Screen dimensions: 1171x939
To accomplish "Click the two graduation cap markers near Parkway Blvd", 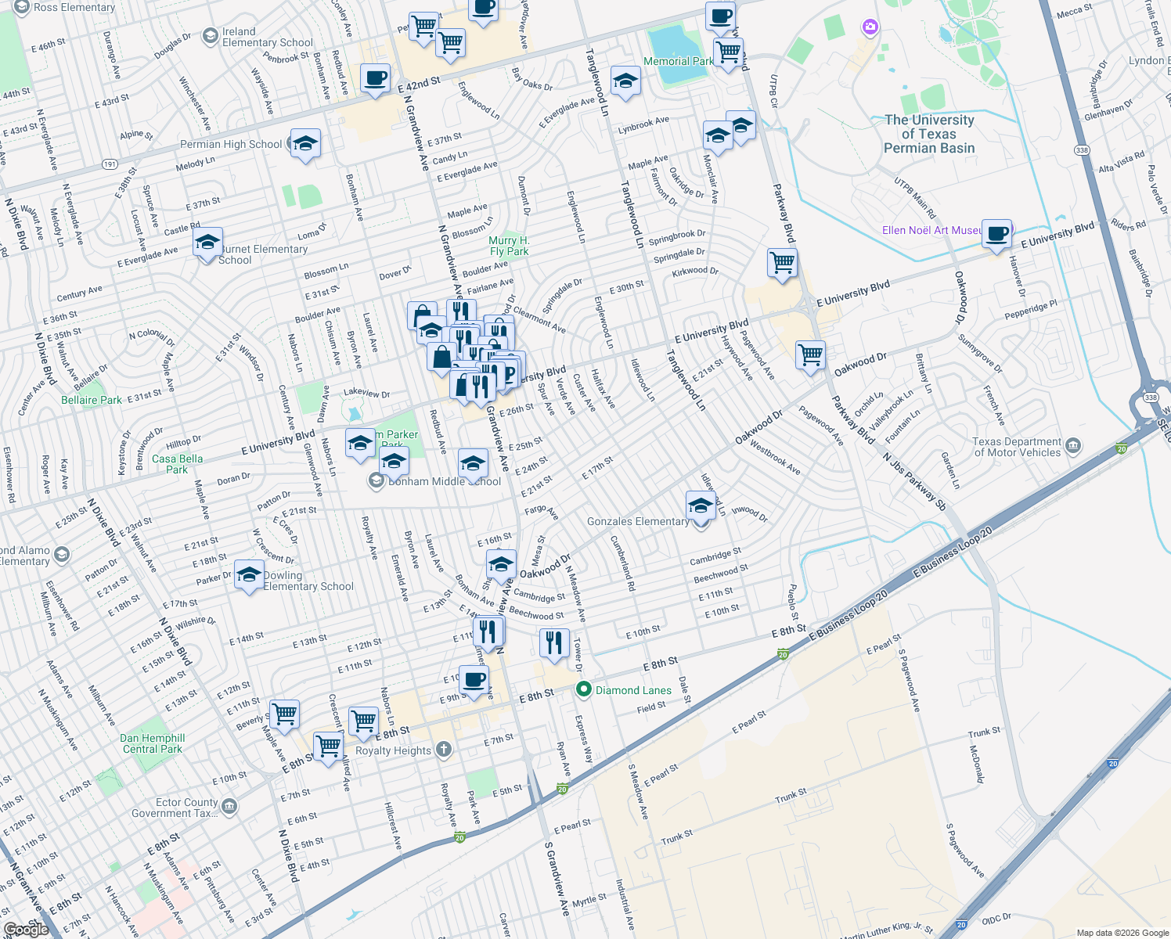I will point(730,130).
